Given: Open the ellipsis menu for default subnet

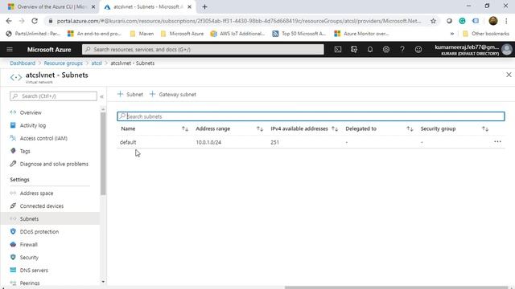Looking at the screenshot, I should (497, 141).
